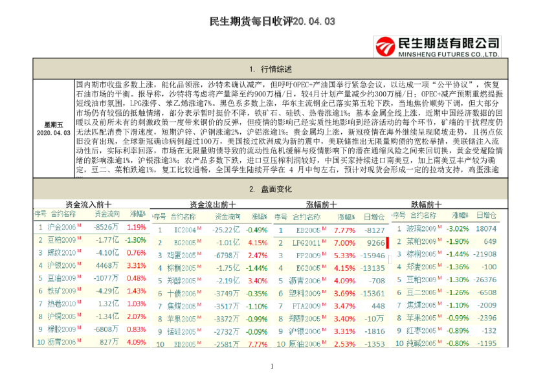Viewport: 545px width, 385px height.
Task: Click the M marker beside 玻璃2009
Action: pos(440,227)
